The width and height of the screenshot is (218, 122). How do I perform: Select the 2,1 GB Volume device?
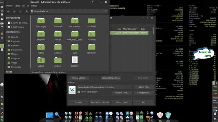click(16, 27)
